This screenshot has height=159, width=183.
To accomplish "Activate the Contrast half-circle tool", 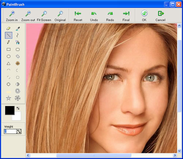I will (18, 84).
